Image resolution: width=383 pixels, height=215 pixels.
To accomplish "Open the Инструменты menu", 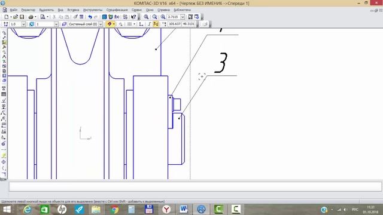I will coord(93,10).
